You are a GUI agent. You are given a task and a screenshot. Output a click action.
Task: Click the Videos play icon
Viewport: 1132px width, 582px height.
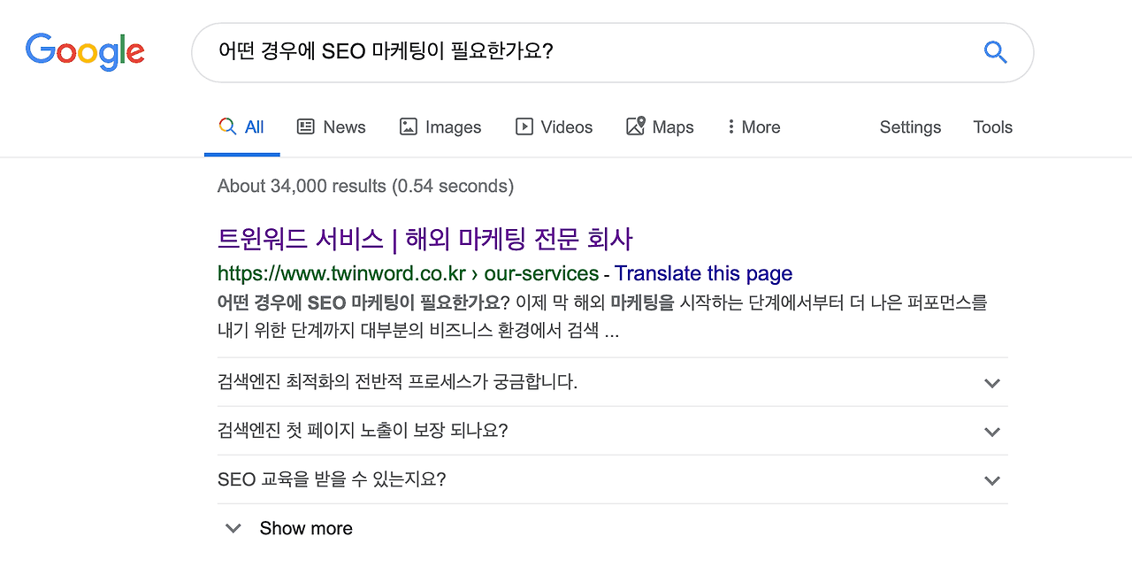(x=524, y=126)
